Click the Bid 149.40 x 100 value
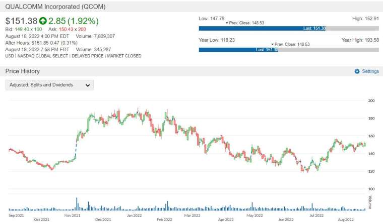 (x=28, y=29)
